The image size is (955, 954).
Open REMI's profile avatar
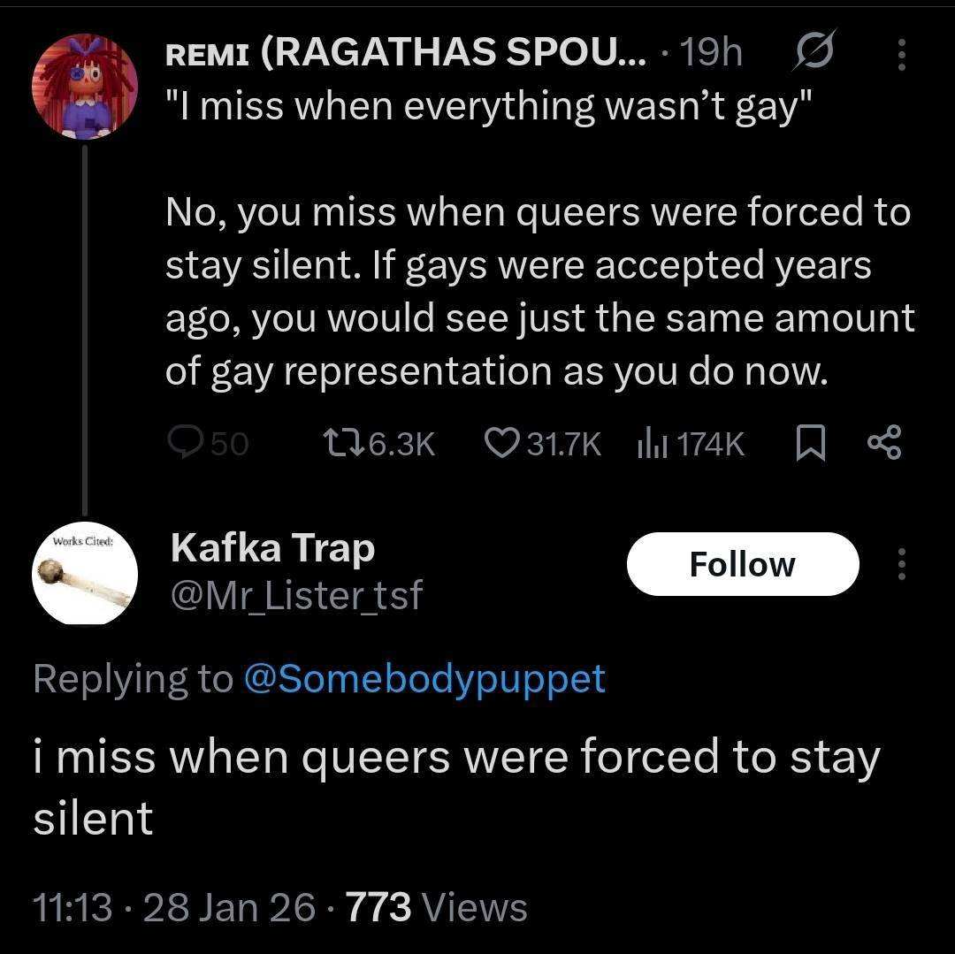click(x=85, y=87)
